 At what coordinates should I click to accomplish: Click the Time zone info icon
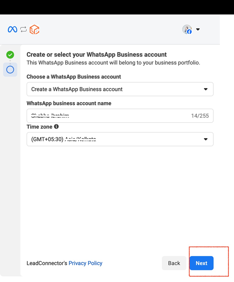pyautogui.click(x=56, y=126)
